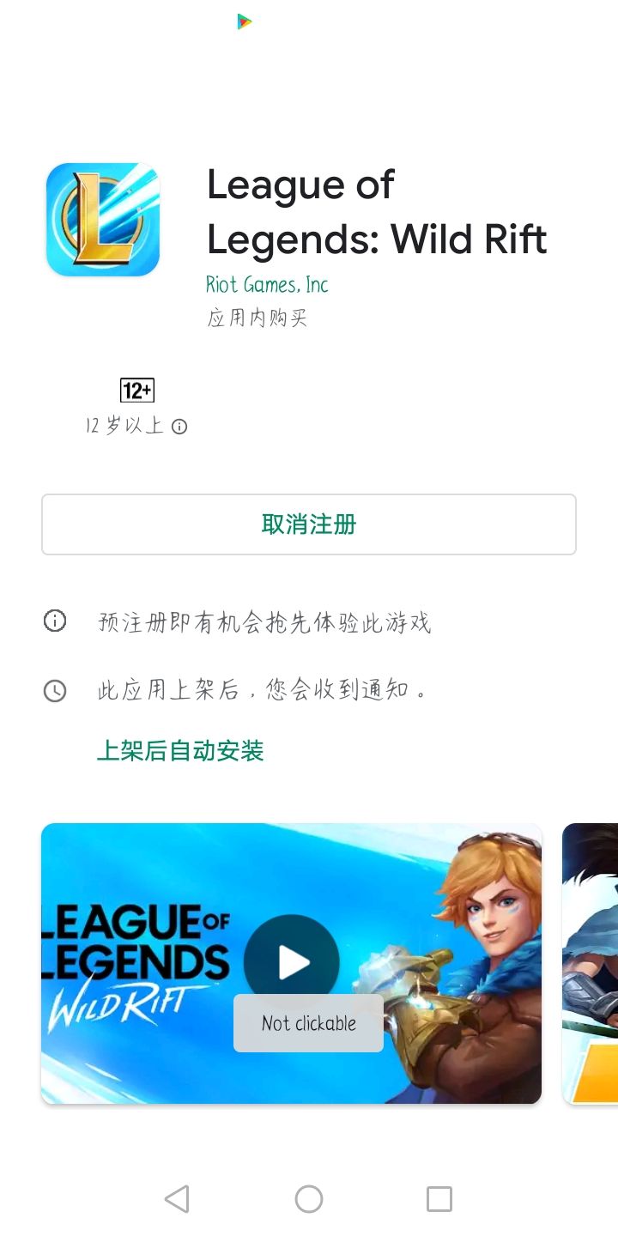Go back with Android back button
Image resolution: width=618 pixels, height=1236 pixels.
pyautogui.click(x=177, y=1199)
